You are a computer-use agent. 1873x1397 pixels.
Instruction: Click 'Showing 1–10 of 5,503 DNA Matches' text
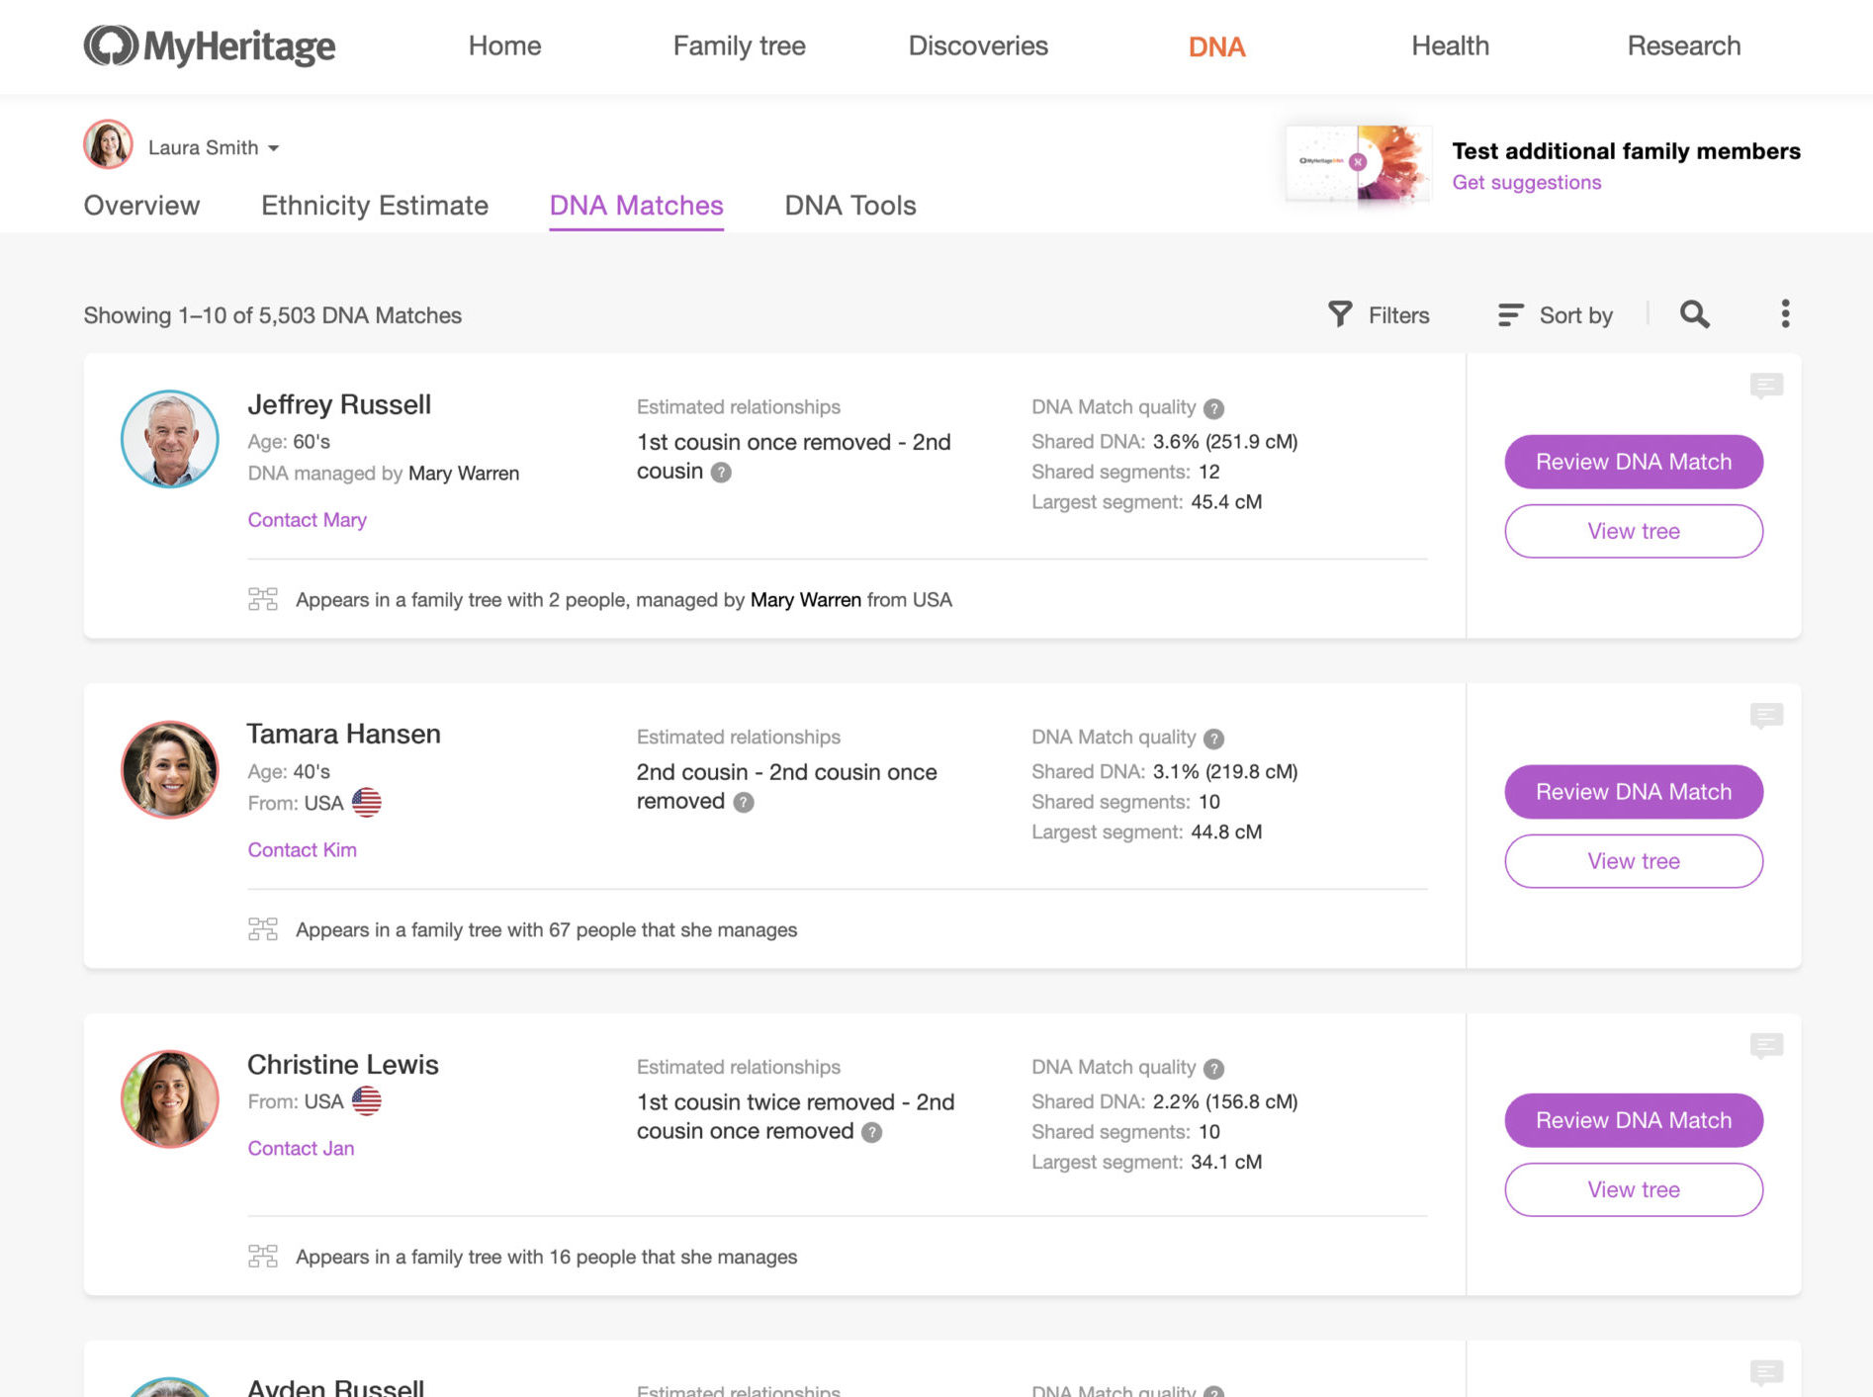(272, 315)
